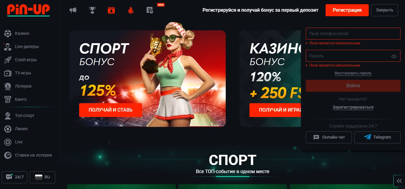Viewport: 405px width, 189px height.
Task: Open the megaphone announcements icon
Action: pyautogui.click(x=73, y=10)
